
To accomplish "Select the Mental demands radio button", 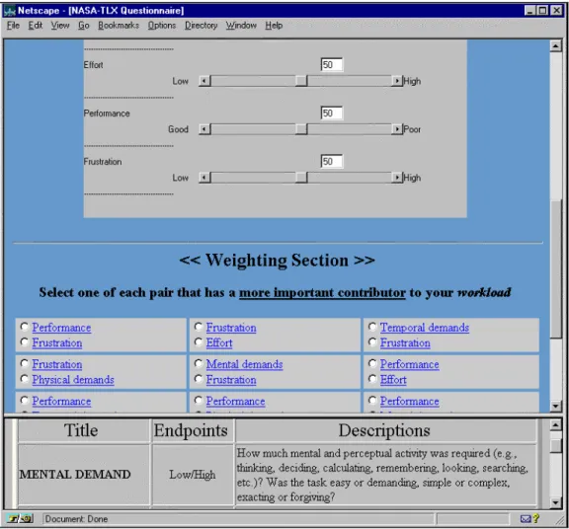I will tap(199, 363).
